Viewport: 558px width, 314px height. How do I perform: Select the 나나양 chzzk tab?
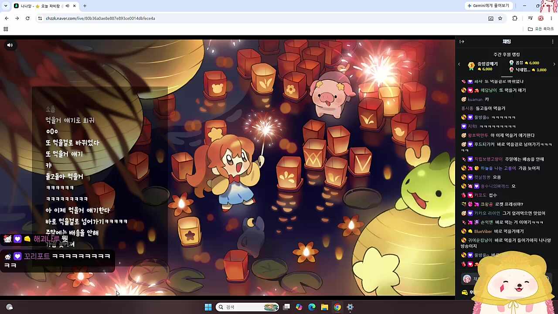39,6
